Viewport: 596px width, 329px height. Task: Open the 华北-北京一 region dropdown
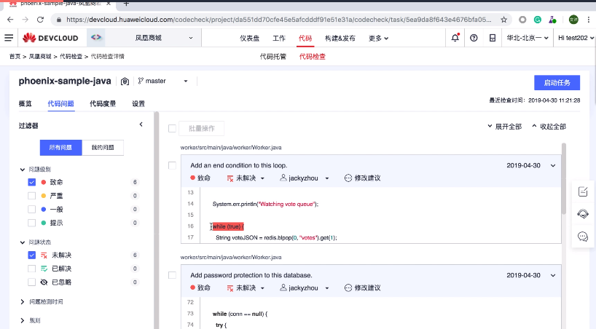(528, 38)
